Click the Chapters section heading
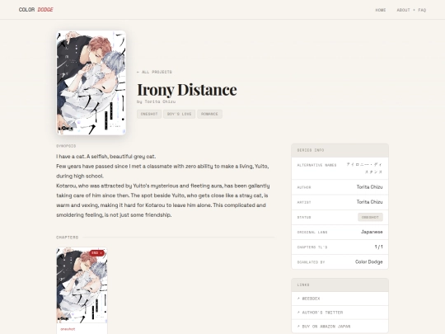This screenshot has width=445, height=334. coord(68,238)
